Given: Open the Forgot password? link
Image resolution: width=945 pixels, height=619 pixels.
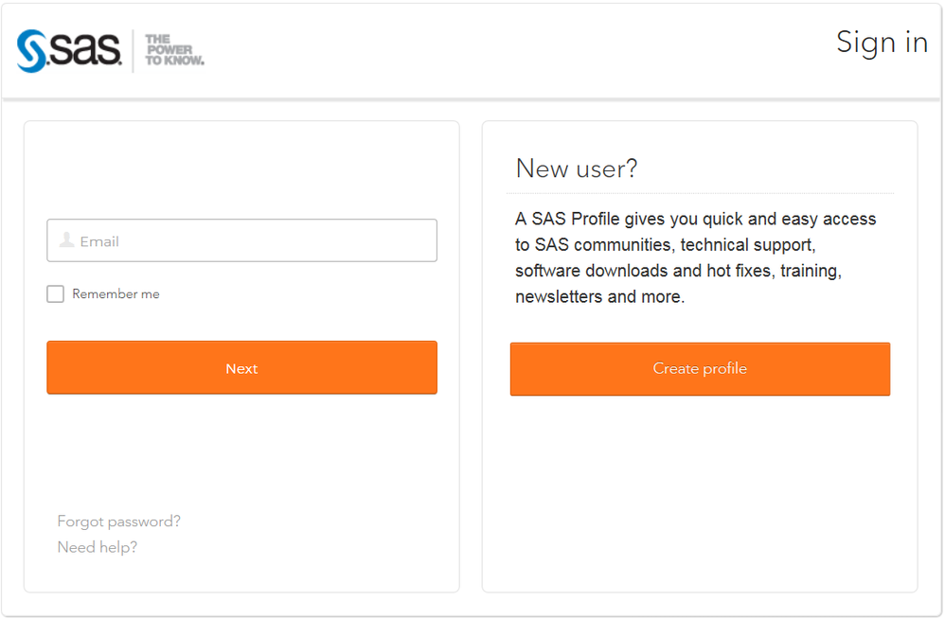Looking at the screenshot, I should (x=118, y=522).
